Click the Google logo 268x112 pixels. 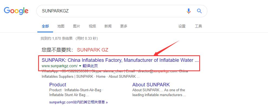16,11
